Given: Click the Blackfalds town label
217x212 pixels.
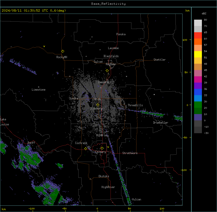Looking at the screenshot, I should click(x=111, y=56).
